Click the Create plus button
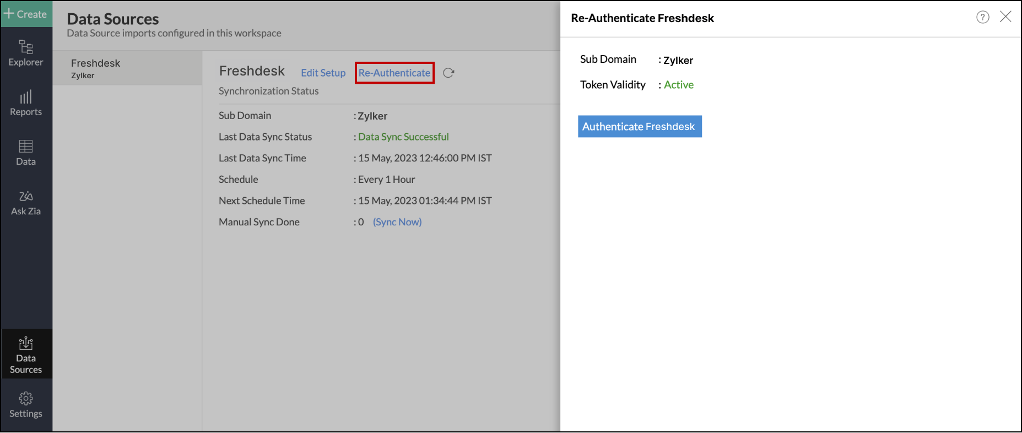 [x=26, y=14]
